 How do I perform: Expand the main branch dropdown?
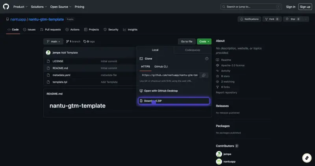point(53,42)
